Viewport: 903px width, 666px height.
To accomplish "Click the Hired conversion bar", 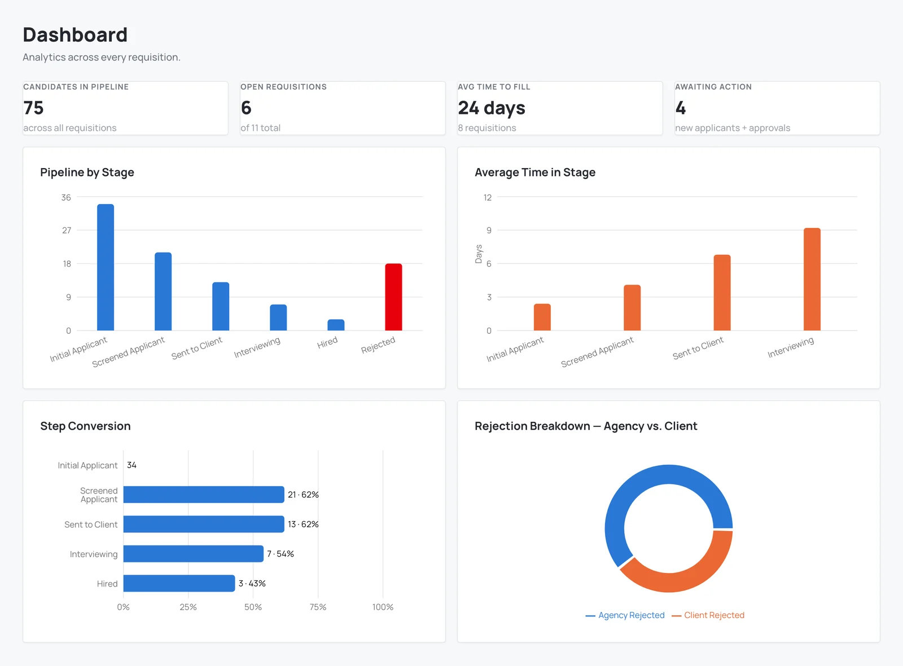I will [179, 583].
